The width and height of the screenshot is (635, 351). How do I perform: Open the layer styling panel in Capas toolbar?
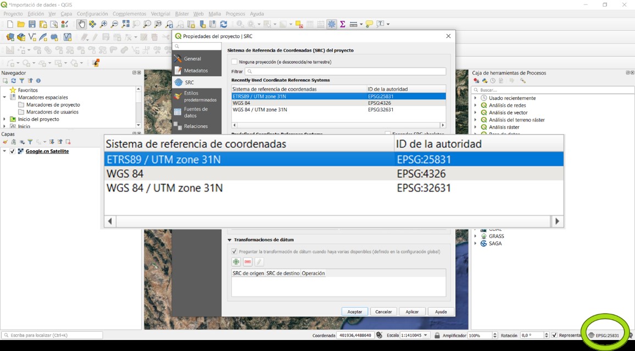click(x=5, y=142)
